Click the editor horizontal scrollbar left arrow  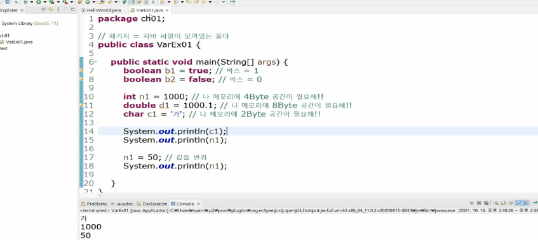100,195
